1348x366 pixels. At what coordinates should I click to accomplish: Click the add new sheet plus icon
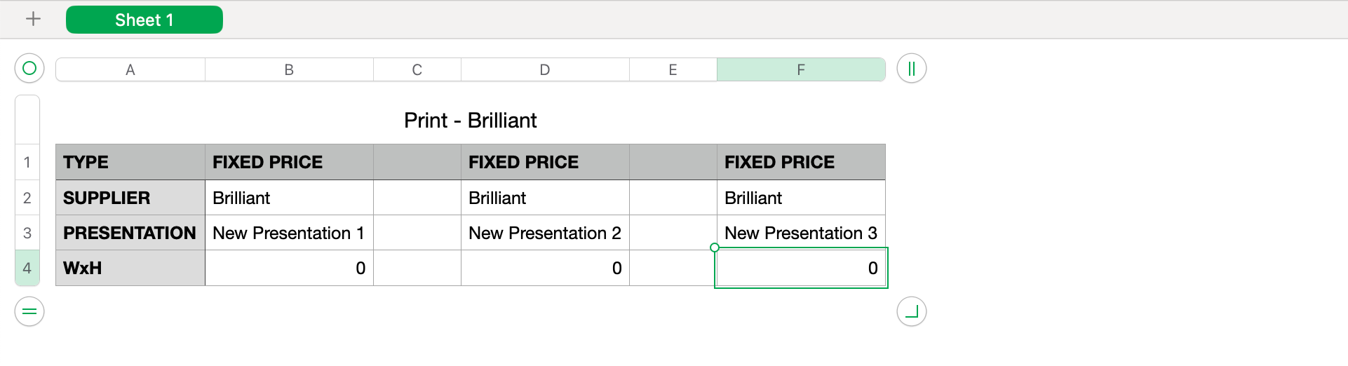tap(33, 20)
